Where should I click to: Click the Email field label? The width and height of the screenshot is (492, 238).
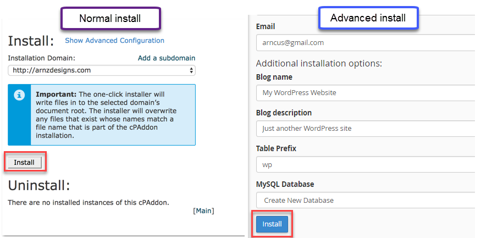[x=266, y=26]
